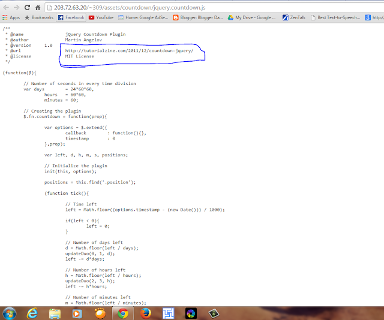Open the Windows Start menu orb
Screen dimensions: 384x320
tap(10, 313)
